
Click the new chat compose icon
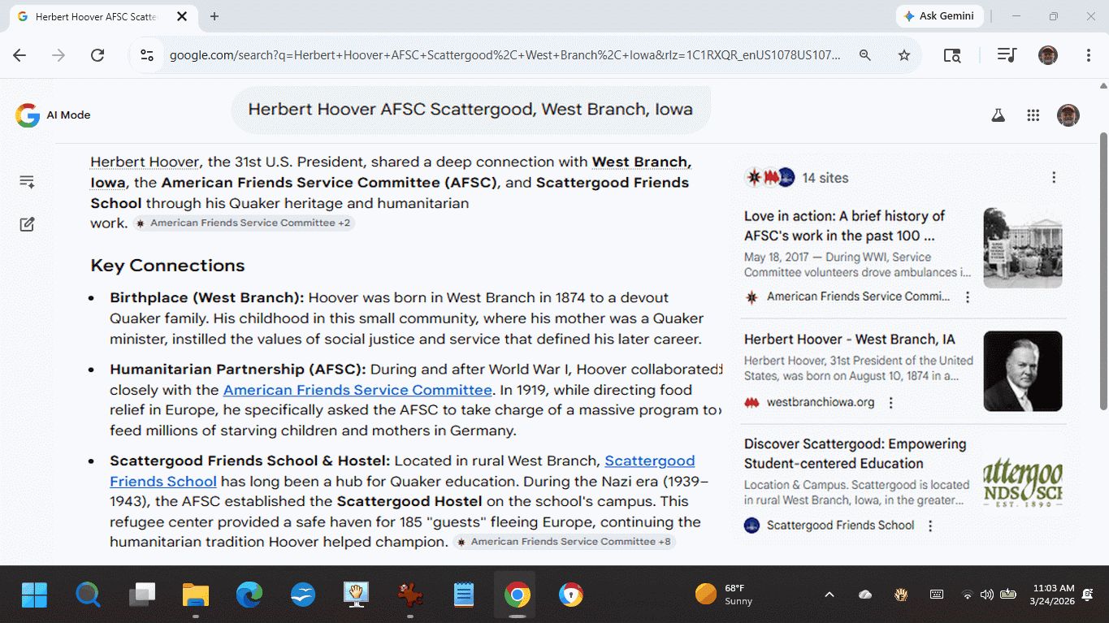coord(27,224)
